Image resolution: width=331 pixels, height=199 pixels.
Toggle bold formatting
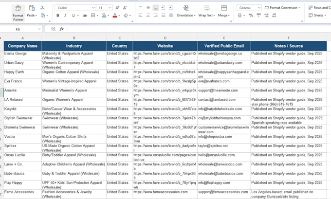point(58,16)
